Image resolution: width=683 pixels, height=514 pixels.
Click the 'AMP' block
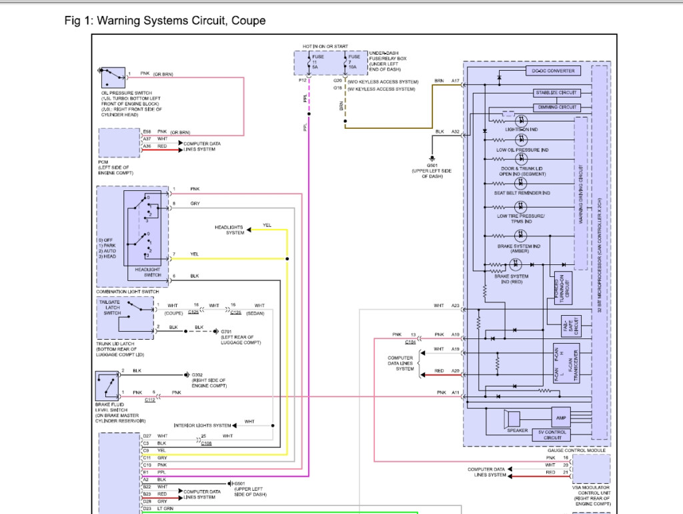[x=561, y=418]
